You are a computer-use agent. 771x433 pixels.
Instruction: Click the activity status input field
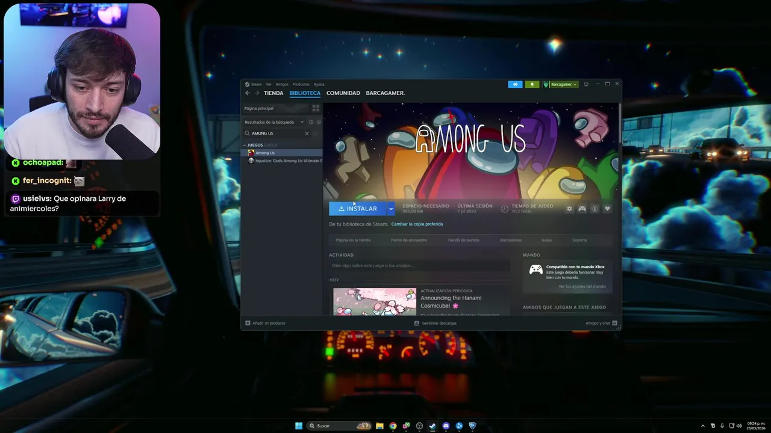pyautogui.click(x=419, y=265)
